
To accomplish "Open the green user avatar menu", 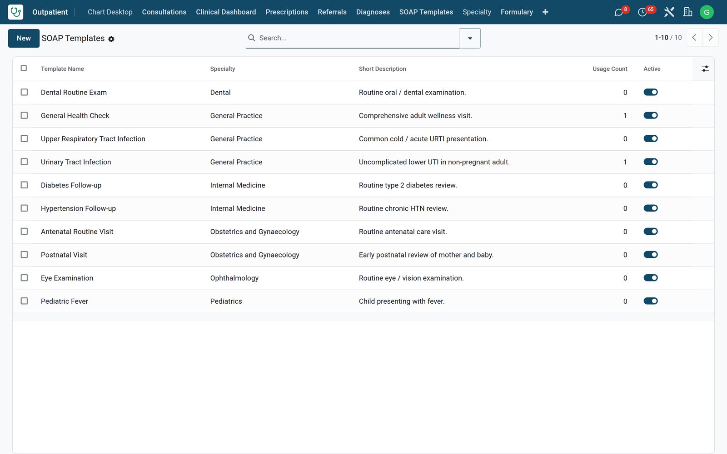I will point(707,12).
